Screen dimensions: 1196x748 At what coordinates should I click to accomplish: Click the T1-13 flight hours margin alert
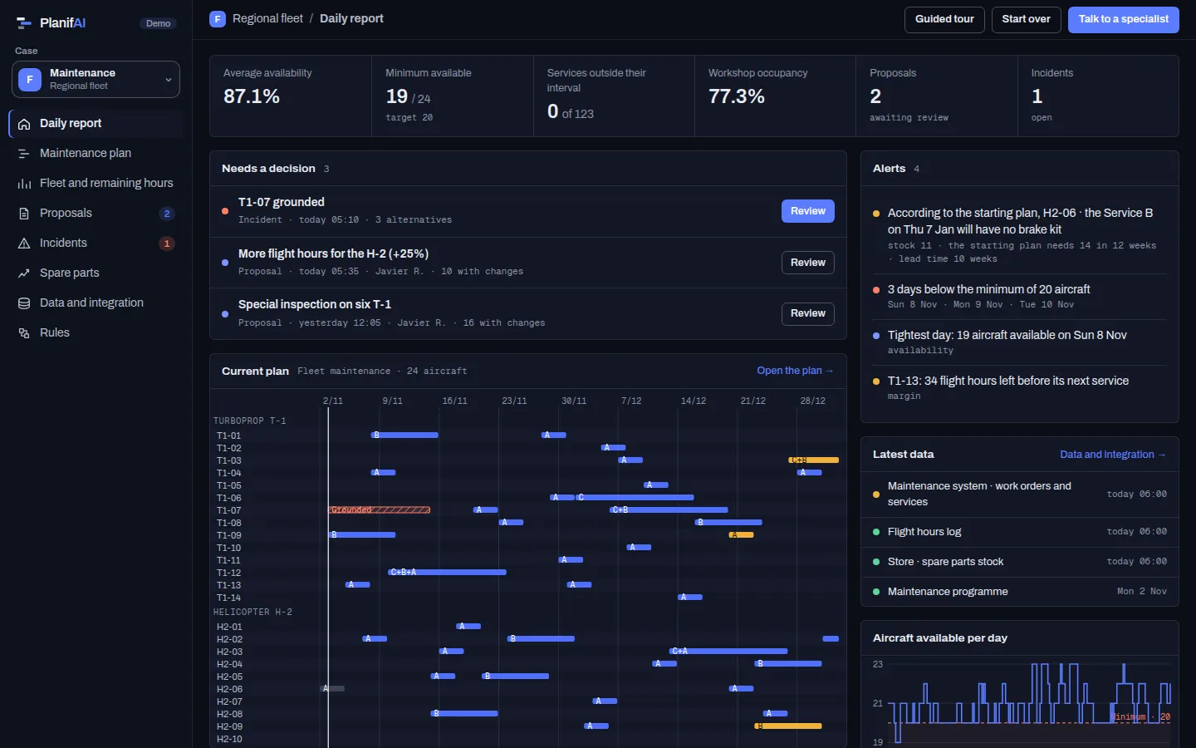[1019, 388]
